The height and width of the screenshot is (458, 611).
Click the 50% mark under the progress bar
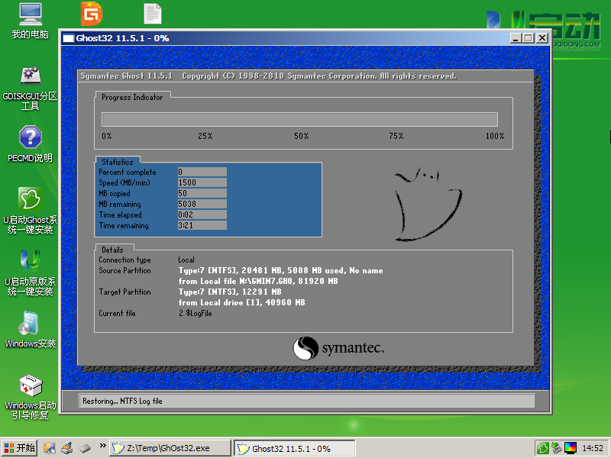[x=301, y=136]
